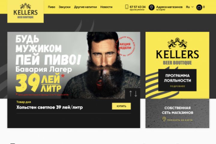216x144 pixels.
Task: Click the chevron next to Ru
Action: click(192, 7)
